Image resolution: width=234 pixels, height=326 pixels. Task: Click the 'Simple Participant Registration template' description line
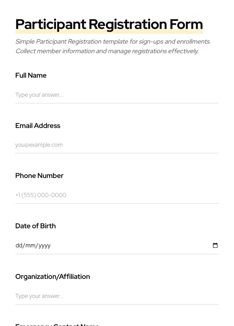click(x=113, y=42)
